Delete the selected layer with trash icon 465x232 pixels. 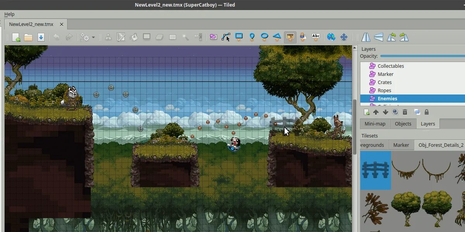[405, 112]
